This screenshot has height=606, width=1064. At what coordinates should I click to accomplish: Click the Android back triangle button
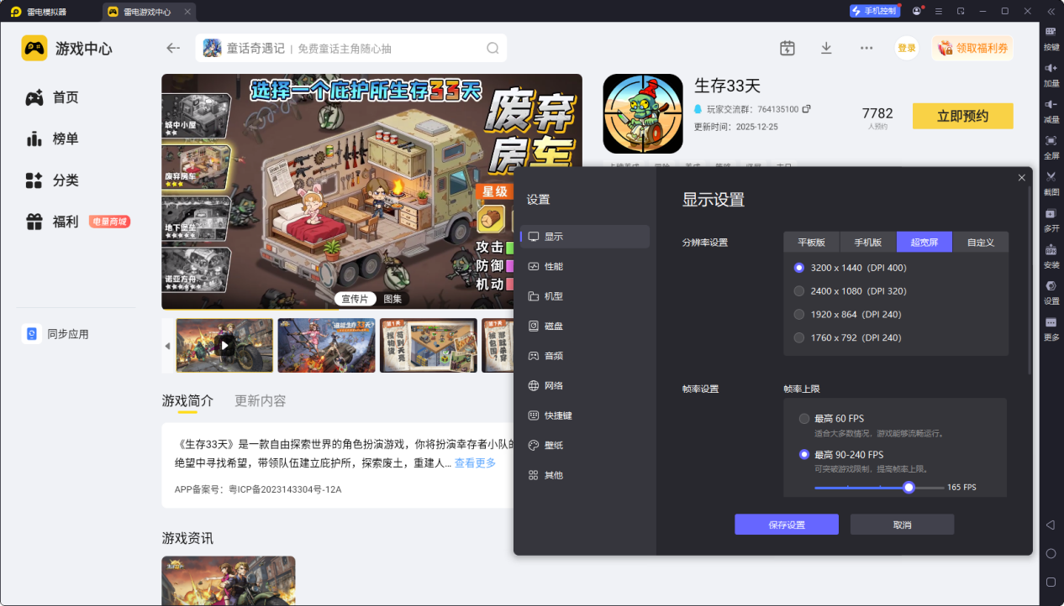tap(1051, 525)
